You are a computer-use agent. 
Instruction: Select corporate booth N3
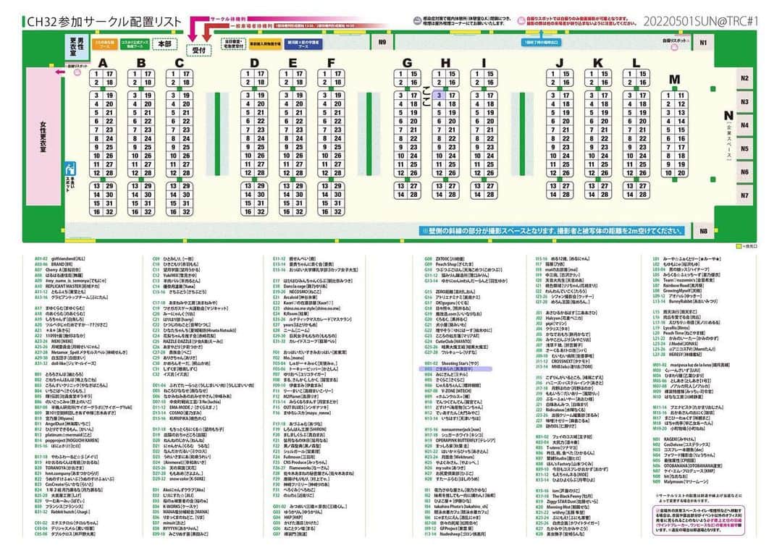[744, 102]
